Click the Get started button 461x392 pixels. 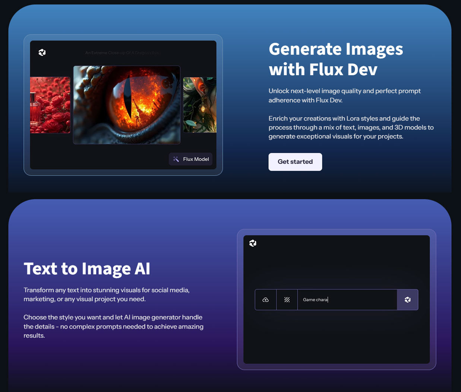(295, 162)
